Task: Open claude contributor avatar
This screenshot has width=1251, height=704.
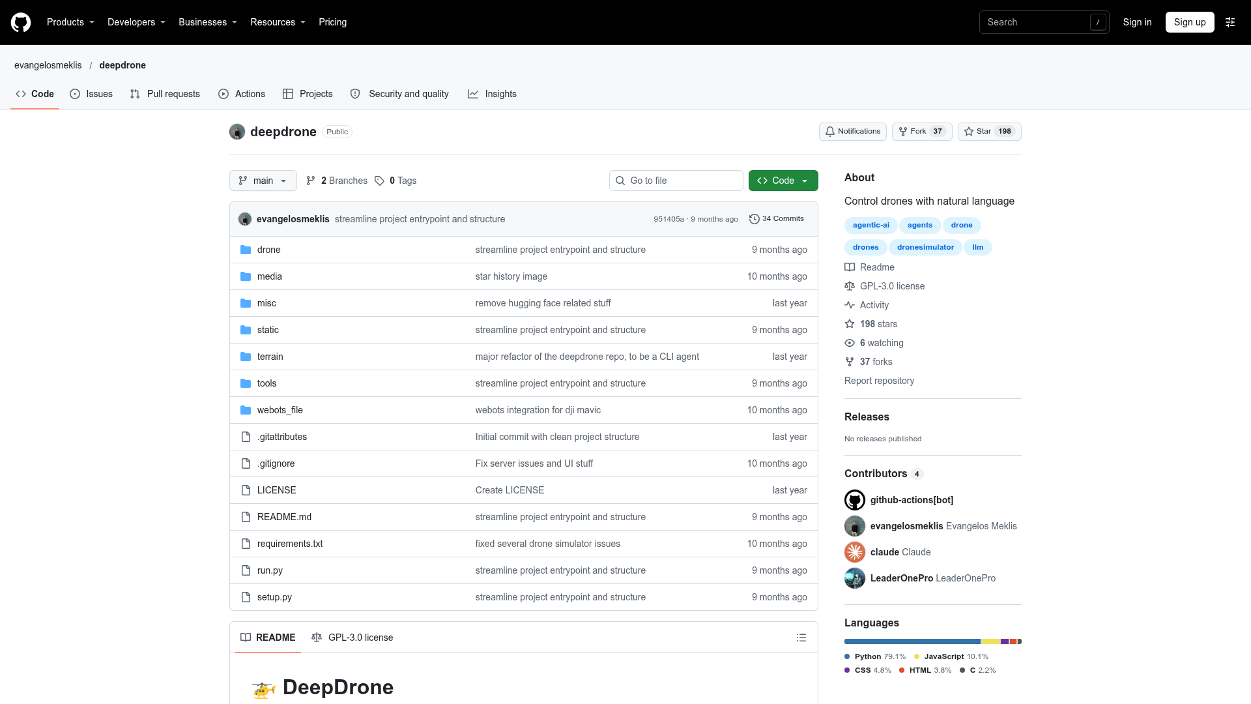Action: click(855, 552)
